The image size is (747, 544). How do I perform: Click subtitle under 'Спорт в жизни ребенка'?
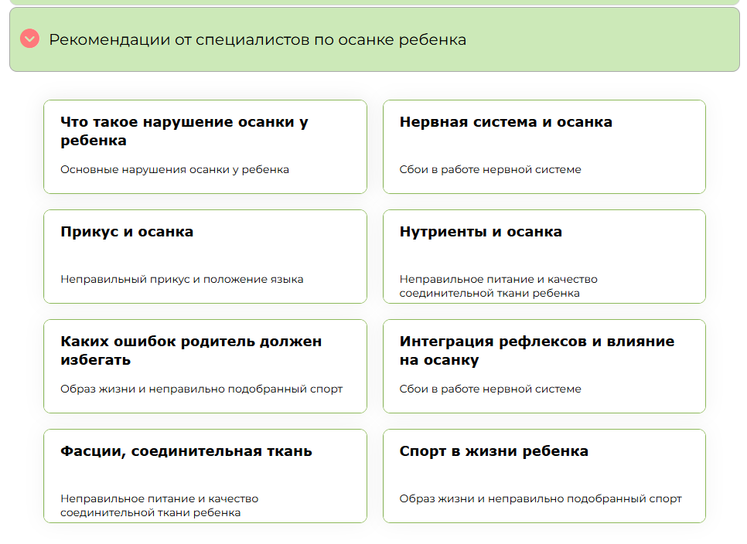pyautogui.click(x=541, y=498)
